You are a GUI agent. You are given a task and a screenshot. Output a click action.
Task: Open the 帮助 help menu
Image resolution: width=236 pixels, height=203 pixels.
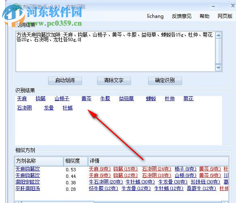tap(205, 16)
